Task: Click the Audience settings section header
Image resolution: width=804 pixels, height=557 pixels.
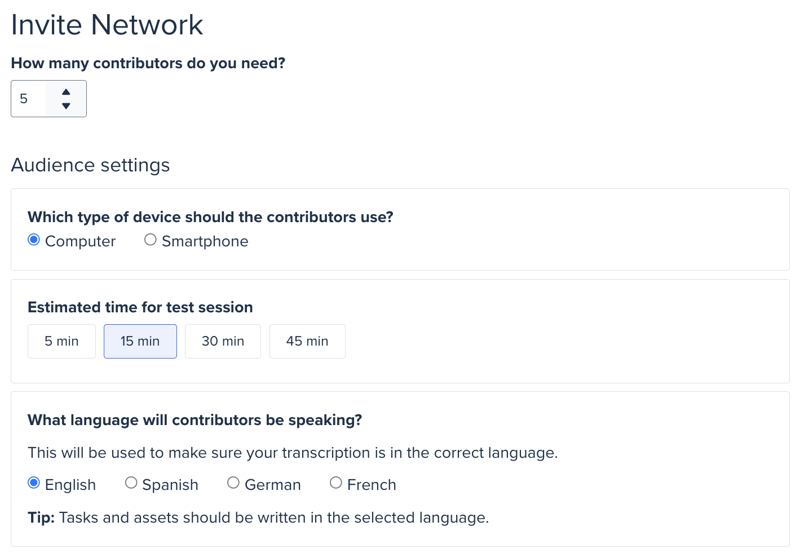Action: tap(90, 165)
